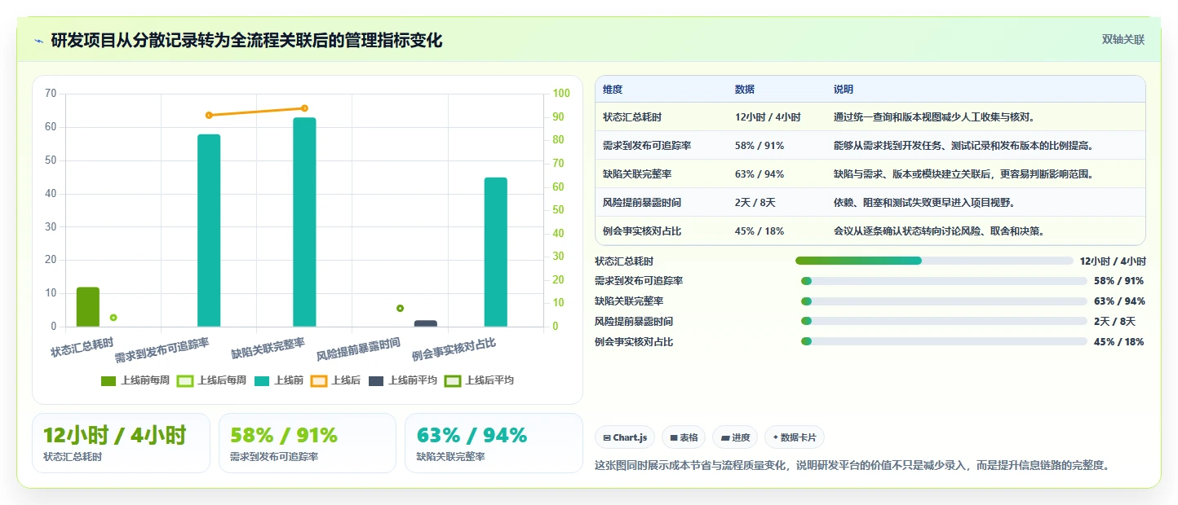
Task: Click the orange line point at 91
Action: click(209, 116)
